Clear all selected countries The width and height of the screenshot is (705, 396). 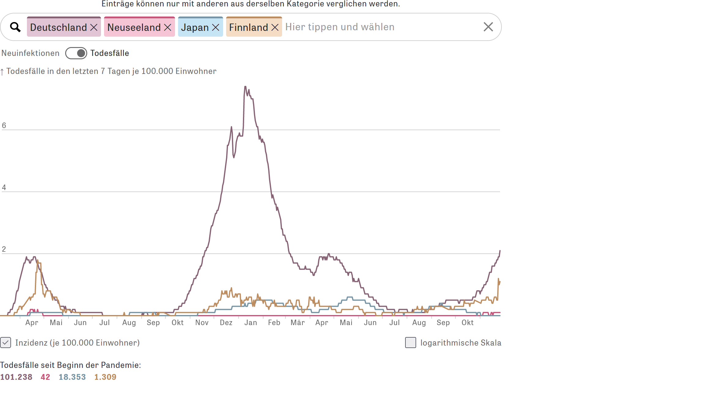click(x=488, y=27)
